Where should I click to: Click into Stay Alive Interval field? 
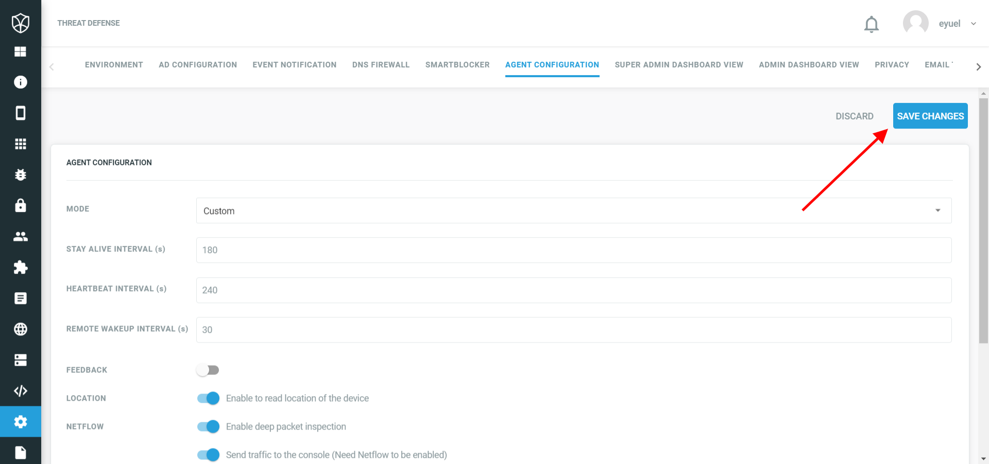[x=574, y=250]
